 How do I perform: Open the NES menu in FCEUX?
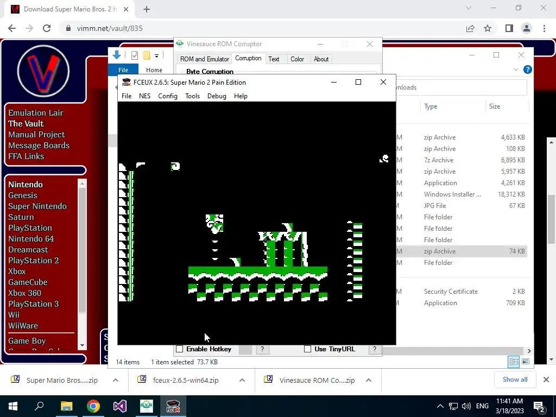(144, 96)
